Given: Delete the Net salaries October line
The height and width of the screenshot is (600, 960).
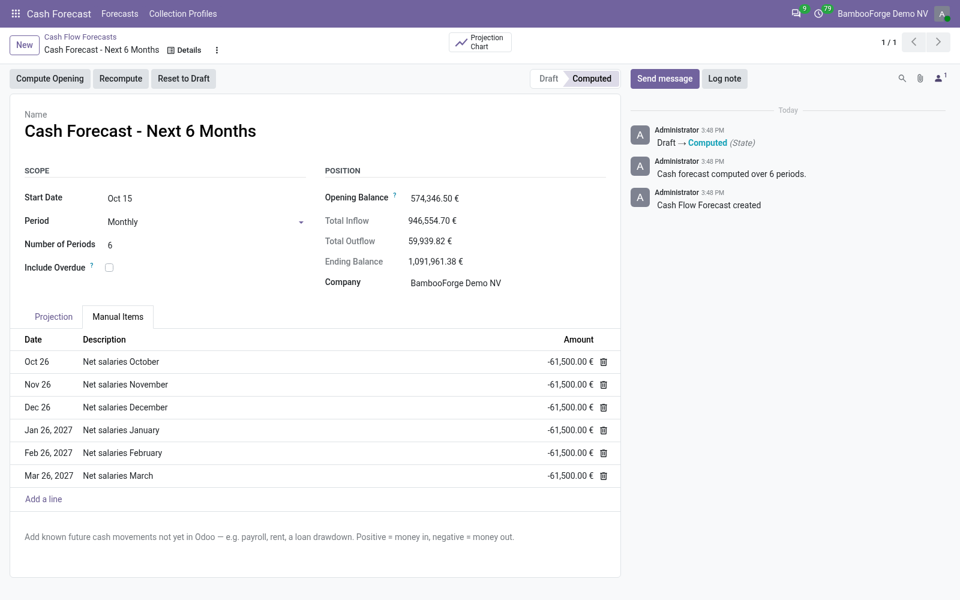Looking at the screenshot, I should pyautogui.click(x=604, y=362).
